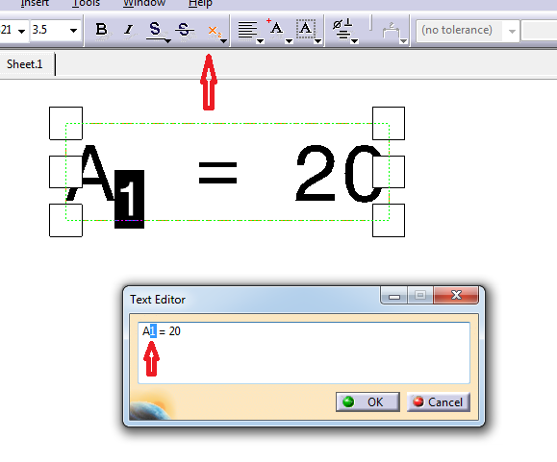Open the font size 3.5 dropdown
557x462 pixels.
pyautogui.click(x=73, y=31)
